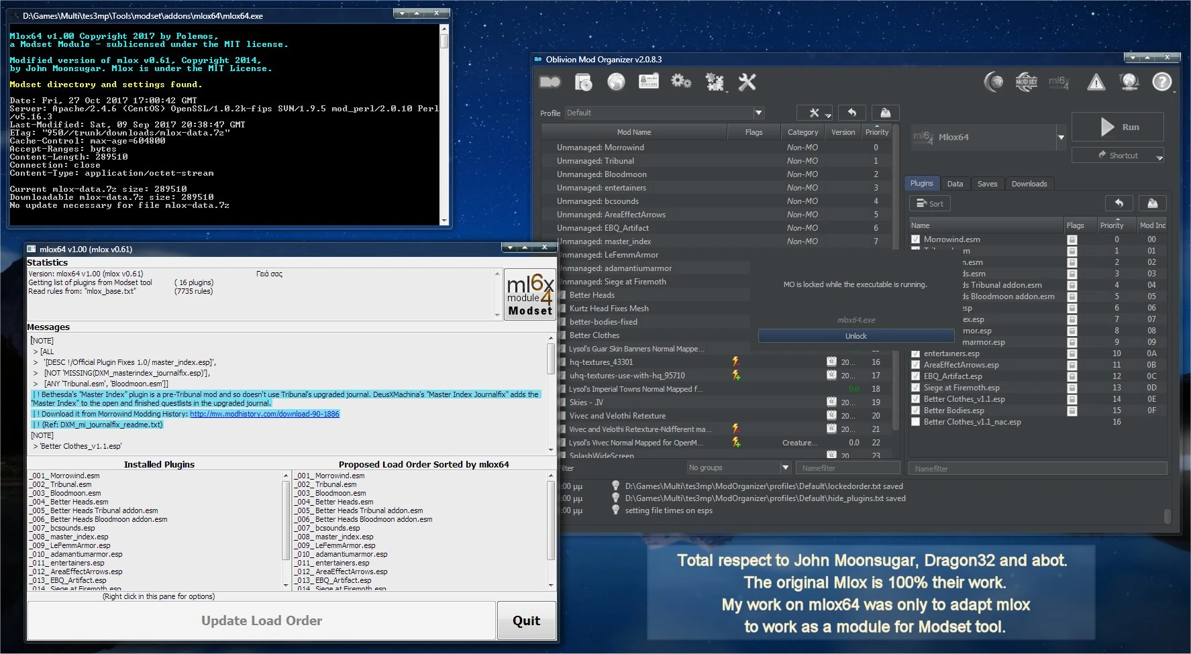
Task: Click the mod list Namefilter field
Action: coord(847,468)
